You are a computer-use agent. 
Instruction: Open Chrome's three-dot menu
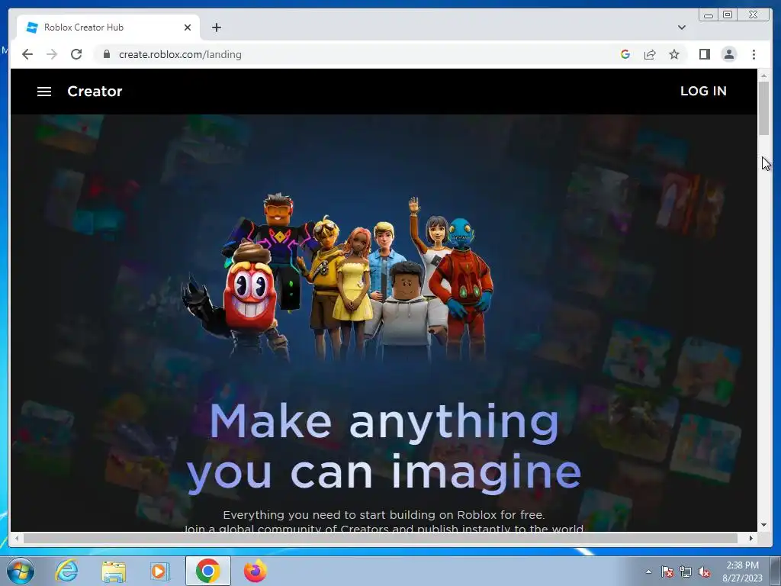(754, 54)
